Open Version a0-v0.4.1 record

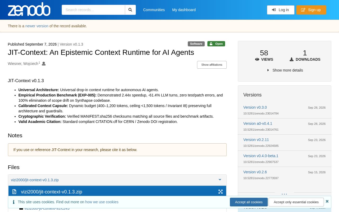point(258,123)
